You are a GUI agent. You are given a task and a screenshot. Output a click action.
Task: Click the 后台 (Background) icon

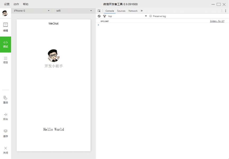(6, 116)
